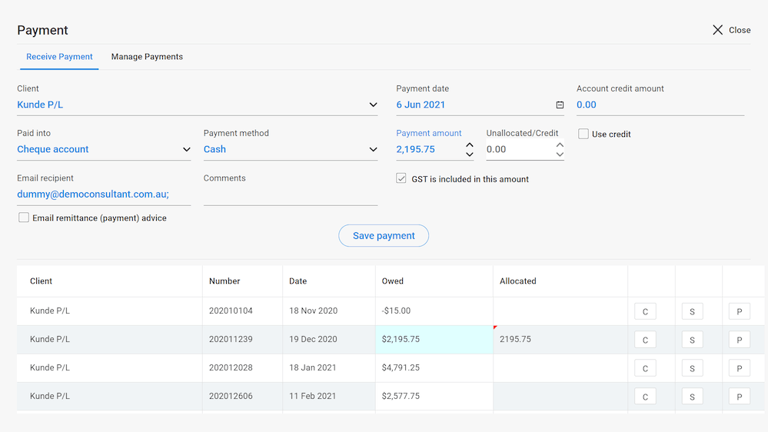768x432 pixels.
Task: Click C button for invoice 202012606
Action: tap(645, 397)
